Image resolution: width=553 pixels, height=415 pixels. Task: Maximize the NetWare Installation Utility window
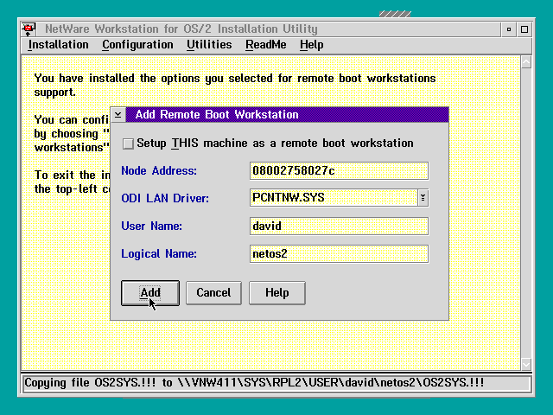click(x=524, y=29)
